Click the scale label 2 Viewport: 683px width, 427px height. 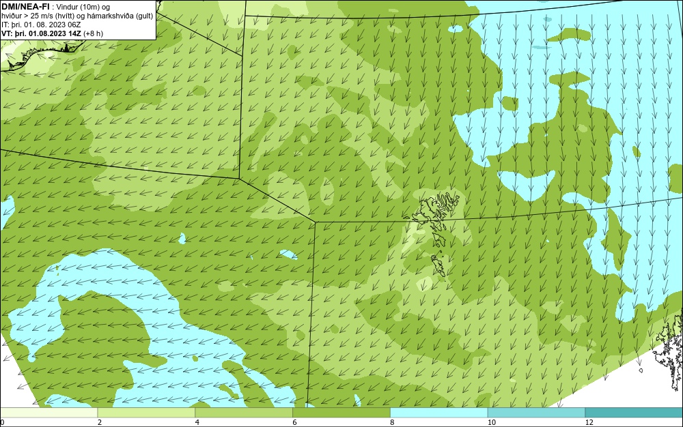(100, 422)
